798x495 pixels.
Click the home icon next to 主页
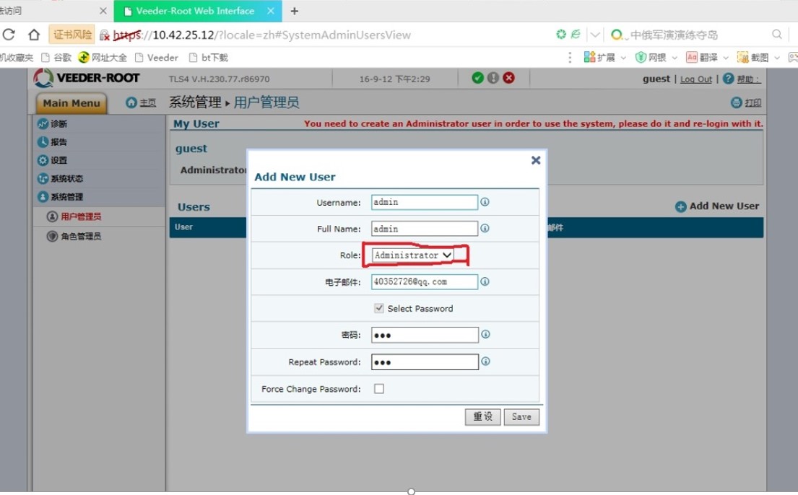pos(131,103)
